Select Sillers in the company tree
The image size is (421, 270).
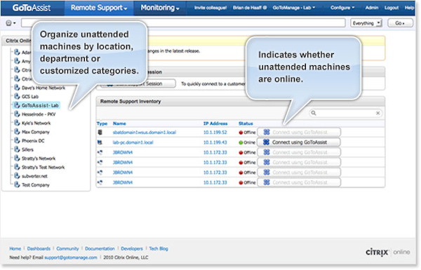pos(27,150)
